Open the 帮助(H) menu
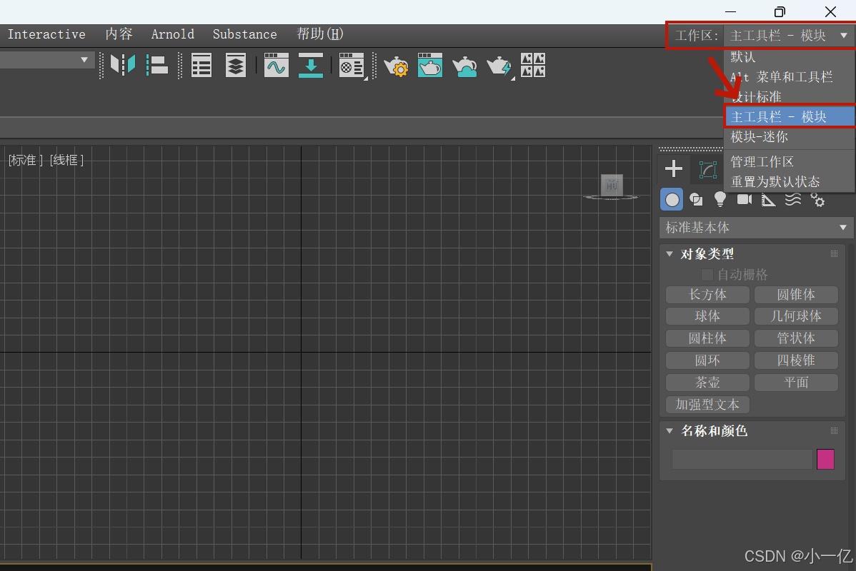This screenshot has width=856, height=571. [x=320, y=34]
